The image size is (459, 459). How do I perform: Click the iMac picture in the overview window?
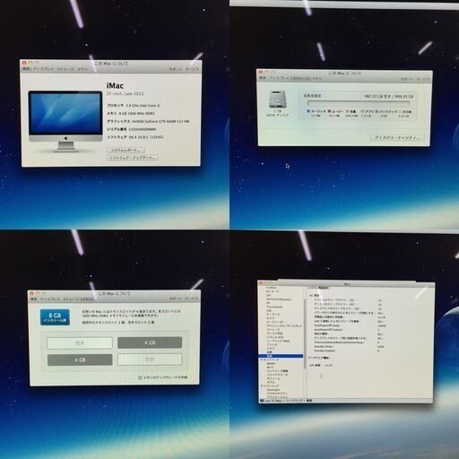coord(65,121)
